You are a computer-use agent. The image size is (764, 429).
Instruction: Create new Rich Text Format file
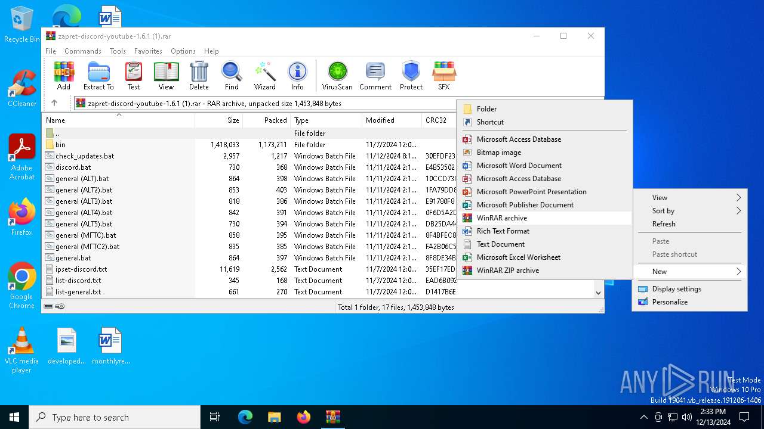(544, 231)
